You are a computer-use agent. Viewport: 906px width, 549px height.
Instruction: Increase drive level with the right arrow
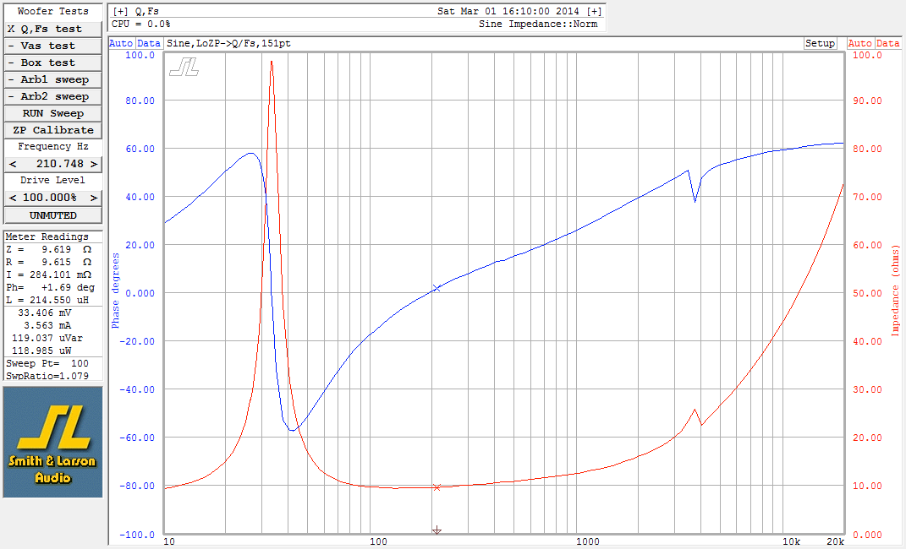tap(94, 198)
